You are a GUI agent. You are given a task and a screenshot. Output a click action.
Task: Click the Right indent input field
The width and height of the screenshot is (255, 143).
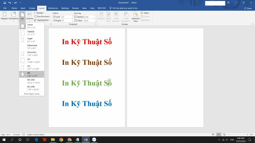click(x=67, y=21)
